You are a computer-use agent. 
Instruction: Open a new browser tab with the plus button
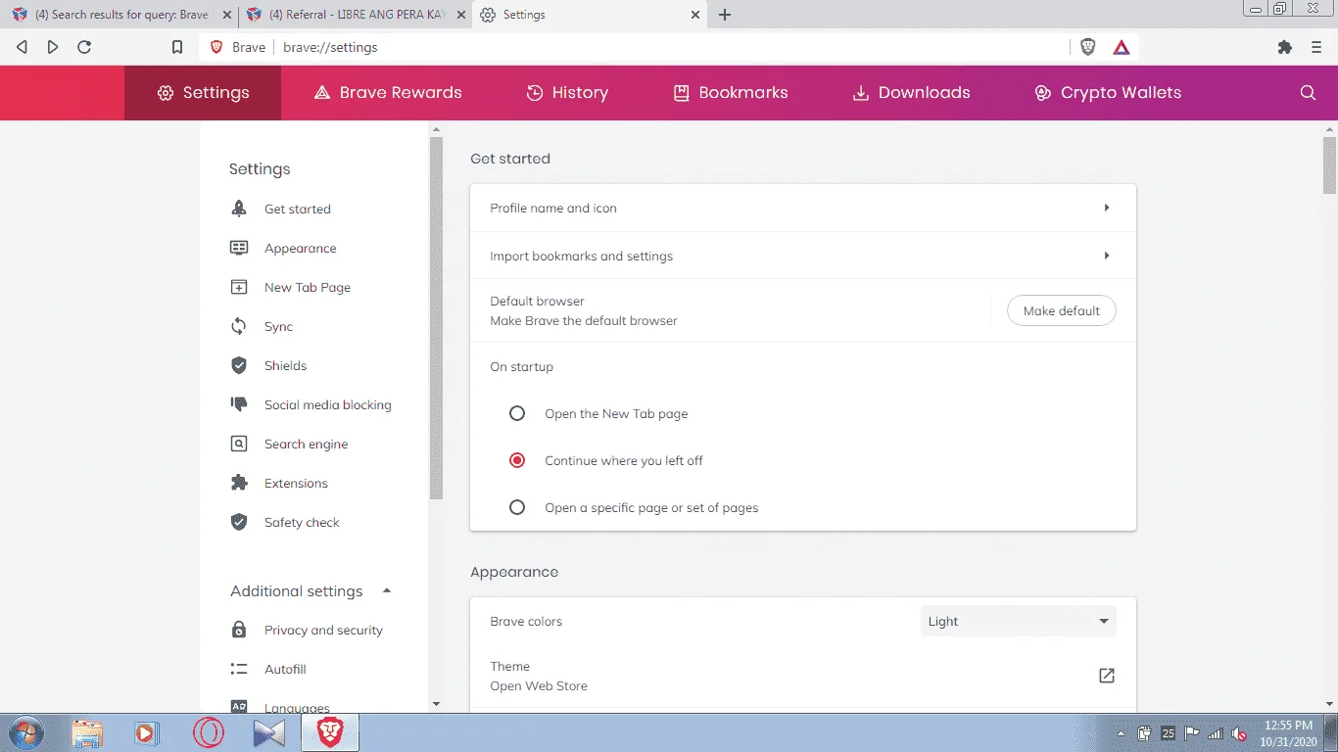725,15
